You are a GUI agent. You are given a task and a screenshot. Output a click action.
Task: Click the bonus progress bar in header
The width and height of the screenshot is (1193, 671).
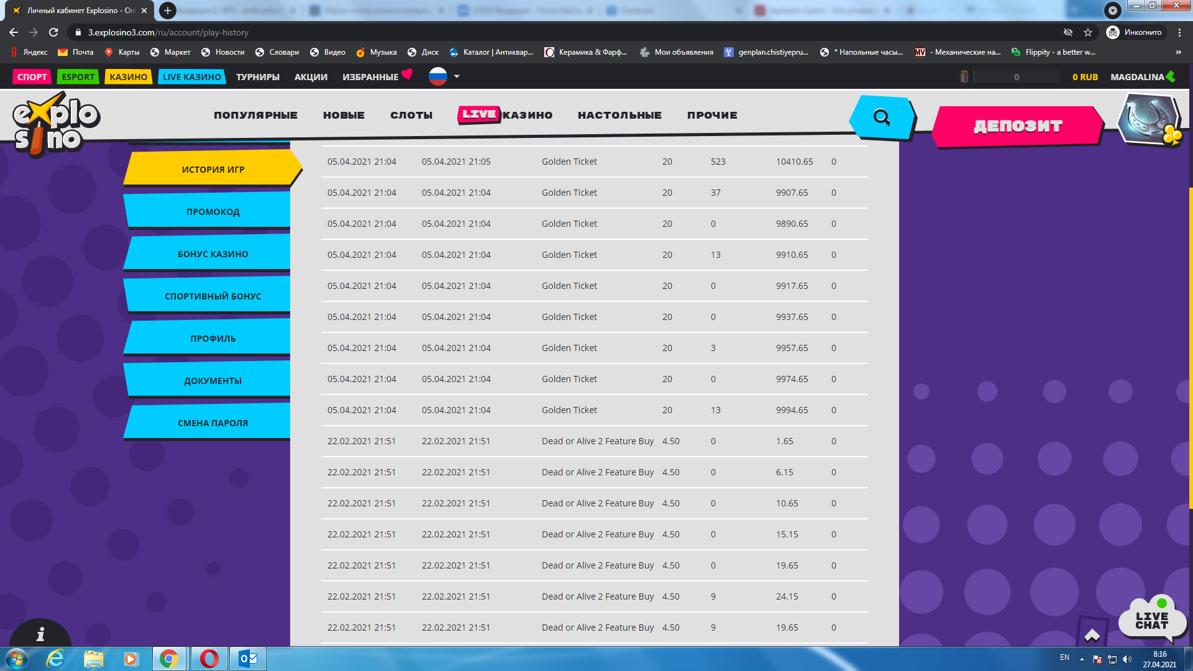coord(1017,77)
